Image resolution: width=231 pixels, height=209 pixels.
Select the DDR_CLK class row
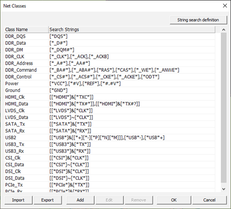(x=110, y=57)
